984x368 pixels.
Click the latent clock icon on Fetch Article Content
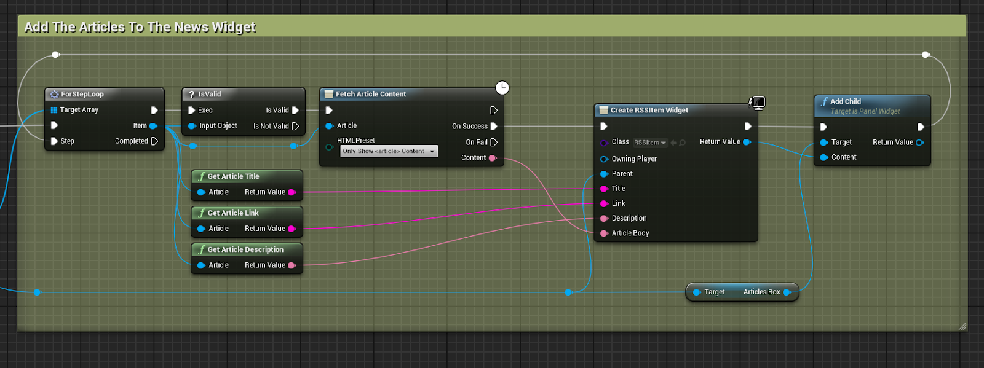(502, 88)
